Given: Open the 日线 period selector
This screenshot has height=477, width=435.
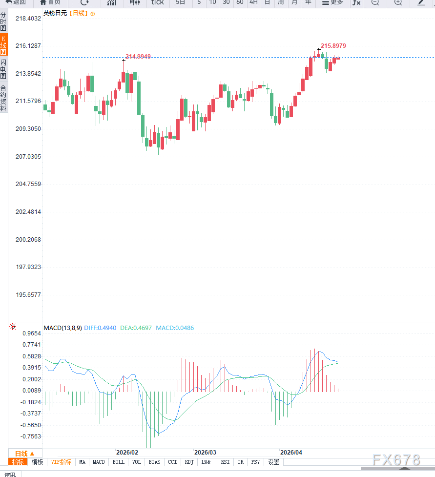Looking at the screenshot, I should click(24, 453).
